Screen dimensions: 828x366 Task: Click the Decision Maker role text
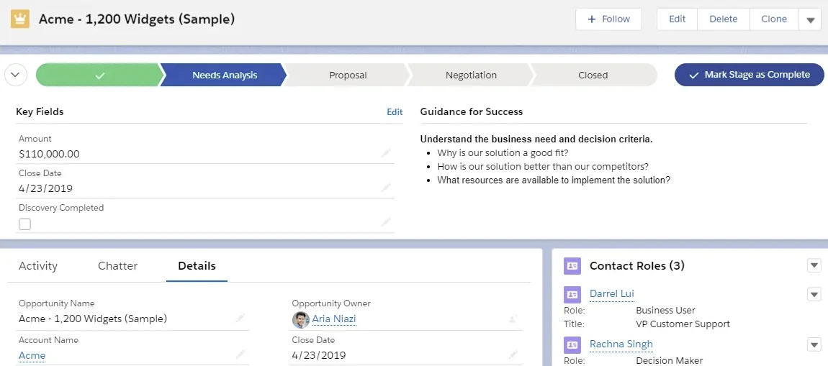pyautogui.click(x=669, y=361)
